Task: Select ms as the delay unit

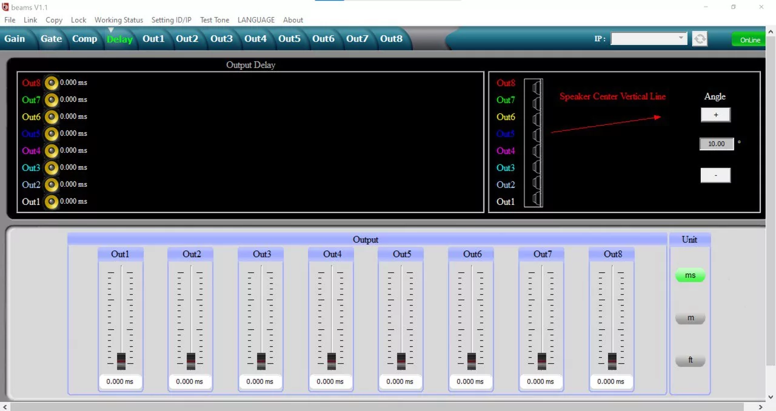Action: (690, 275)
